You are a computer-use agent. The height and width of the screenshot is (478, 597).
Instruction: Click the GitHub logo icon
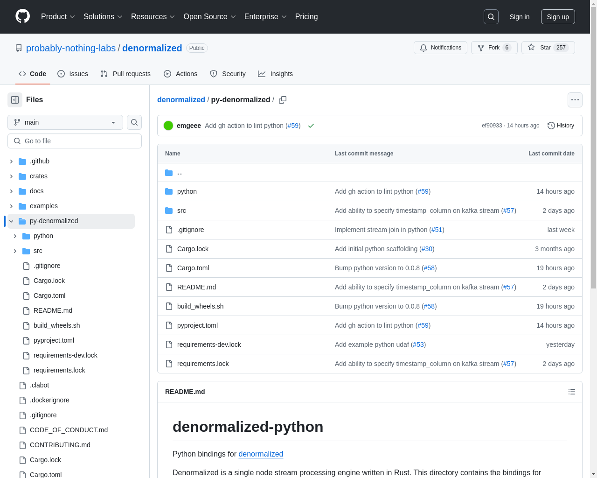pyautogui.click(x=23, y=16)
